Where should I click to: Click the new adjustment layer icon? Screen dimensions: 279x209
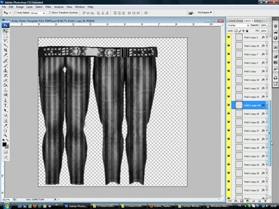click(248, 201)
